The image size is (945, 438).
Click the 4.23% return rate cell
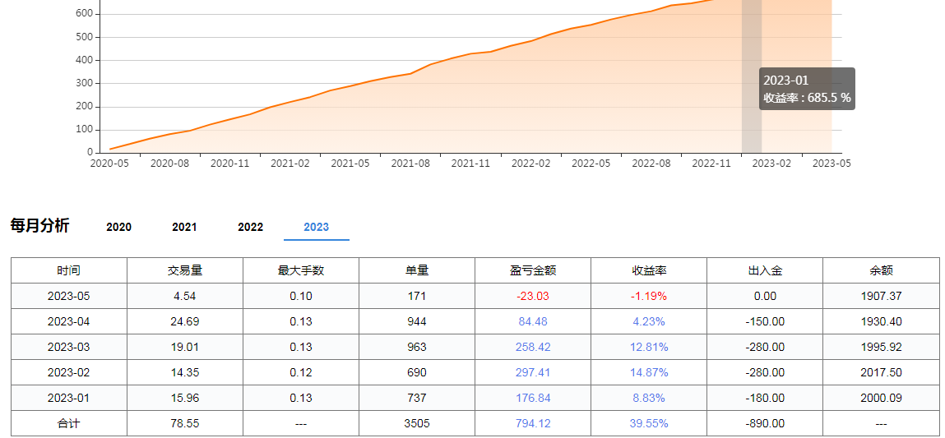point(648,321)
